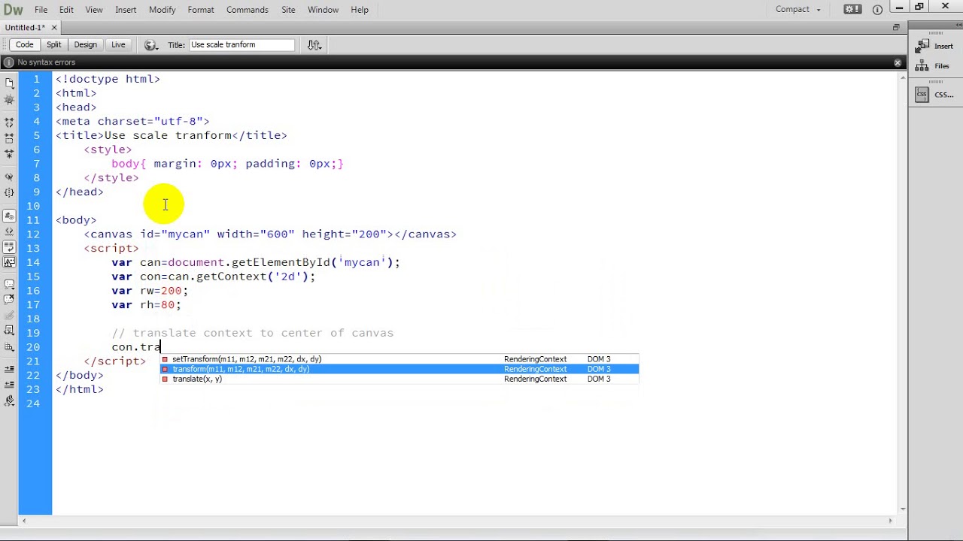The image size is (963, 541).
Task: Click the Balance Braces icon
Action: coord(9,193)
